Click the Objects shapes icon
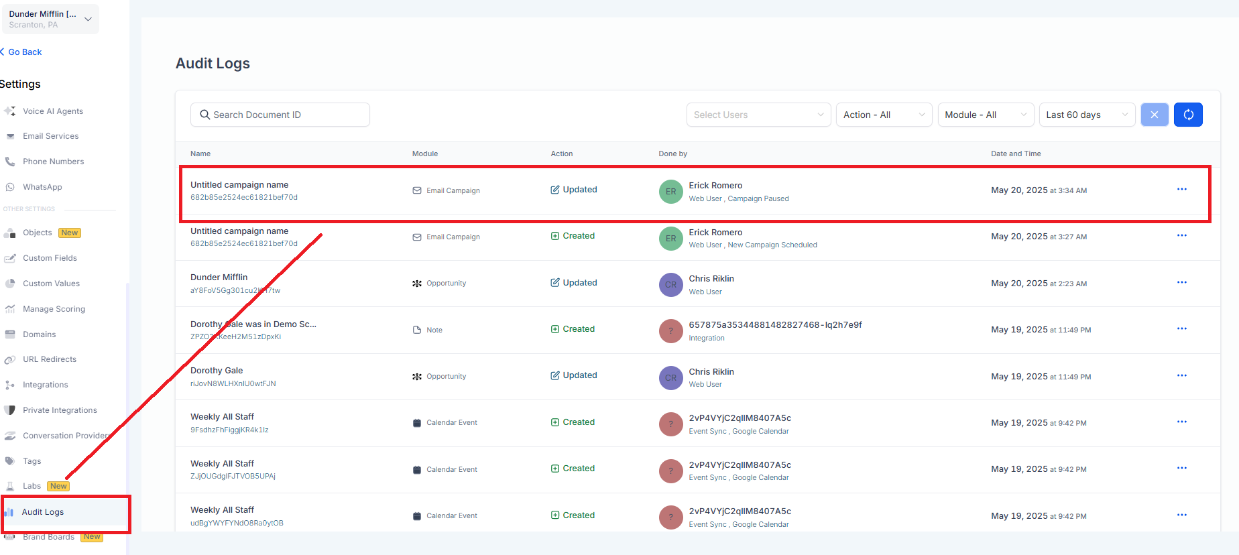Viewport: 1239px width, 555px height. tap(10, 233)
